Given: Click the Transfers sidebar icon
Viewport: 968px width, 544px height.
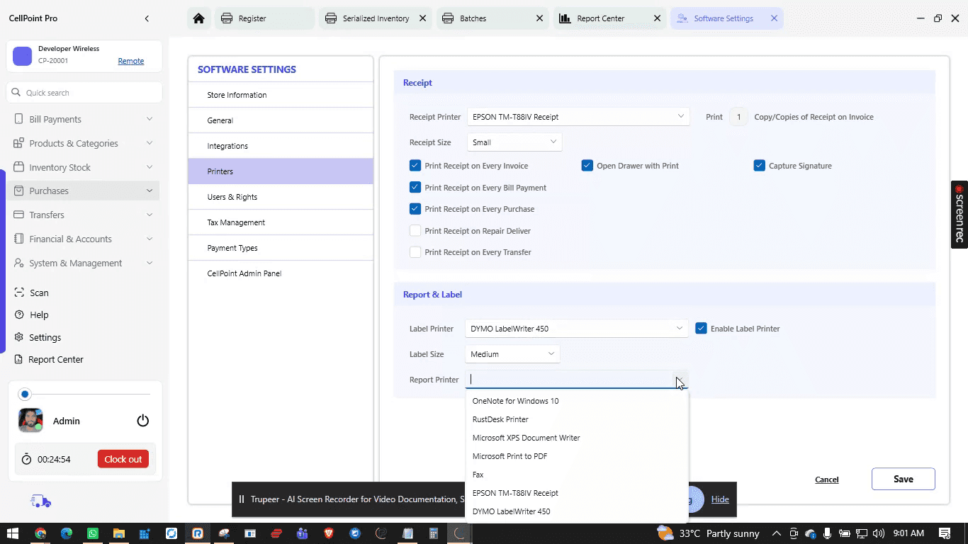Looking at the screenshot, I should click(x=18, y=215).
